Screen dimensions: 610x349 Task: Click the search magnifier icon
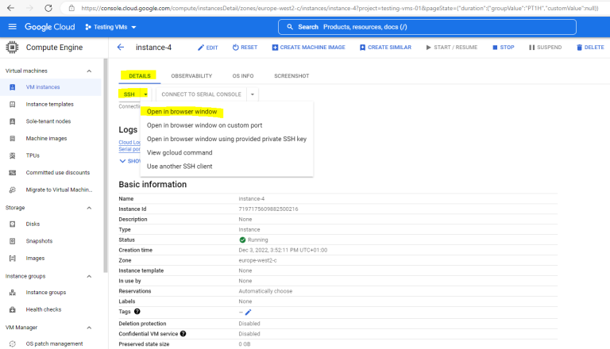[x=290, y=27]
